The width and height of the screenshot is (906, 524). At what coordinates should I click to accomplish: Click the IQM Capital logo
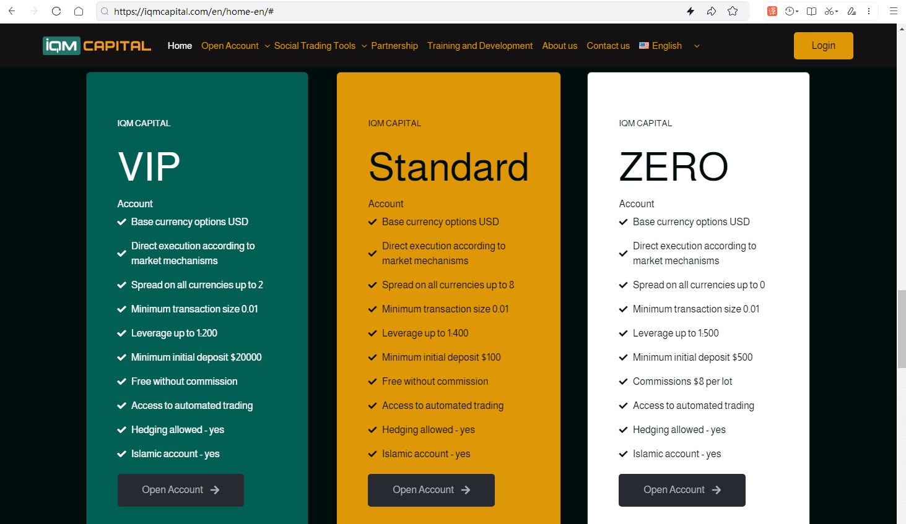pos(97,46)
